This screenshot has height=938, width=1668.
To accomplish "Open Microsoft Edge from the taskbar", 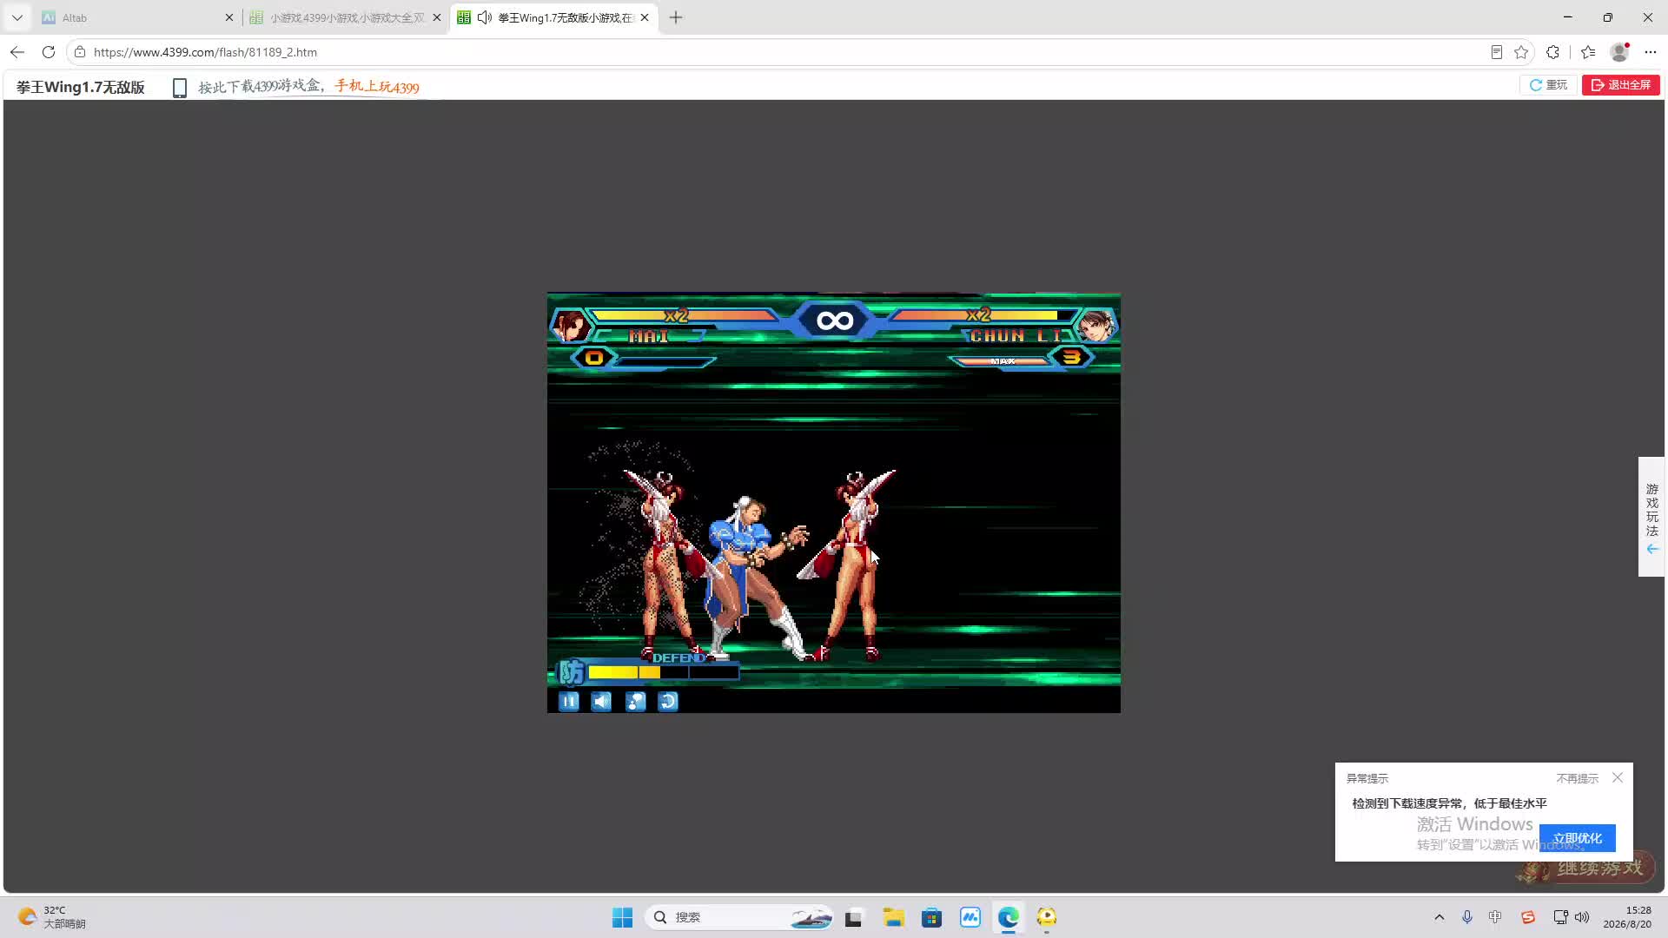I will point(1009,917).
